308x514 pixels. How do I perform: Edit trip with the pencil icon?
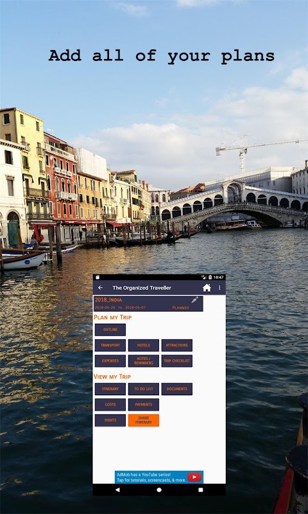[x=195, y=299]
